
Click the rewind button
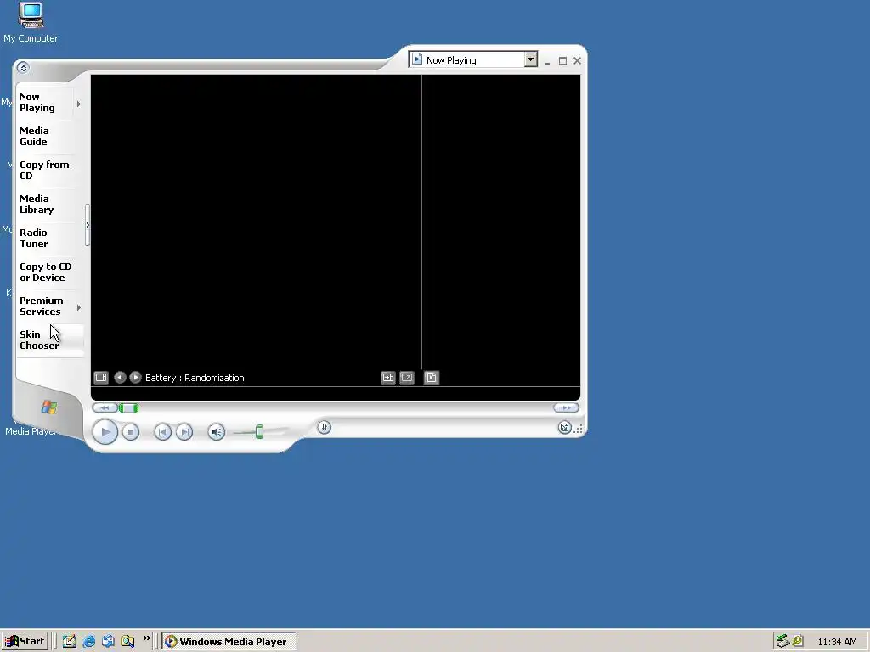coord(105,408)
